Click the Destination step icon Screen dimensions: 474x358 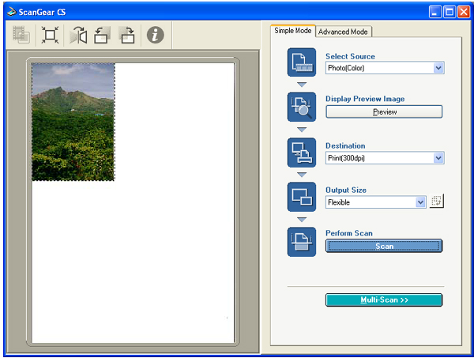tap(302, 153)
